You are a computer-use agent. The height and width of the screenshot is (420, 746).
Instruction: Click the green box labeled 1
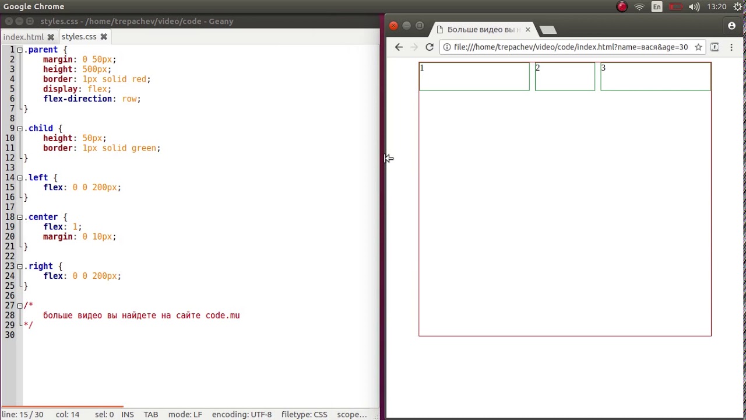[474, 76]
